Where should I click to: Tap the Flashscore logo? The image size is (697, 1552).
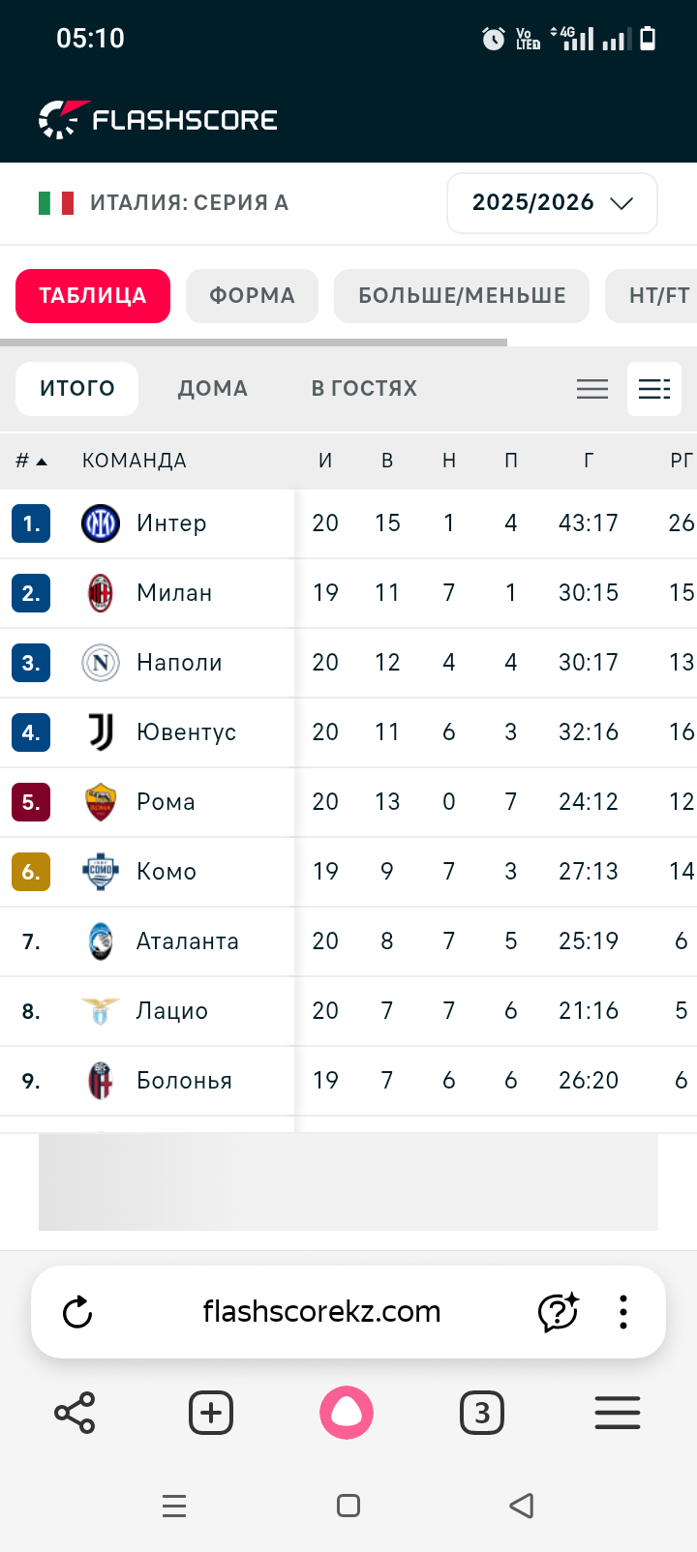click(158, 119)
